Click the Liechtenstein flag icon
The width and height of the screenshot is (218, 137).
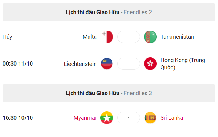tap(107, 64)
